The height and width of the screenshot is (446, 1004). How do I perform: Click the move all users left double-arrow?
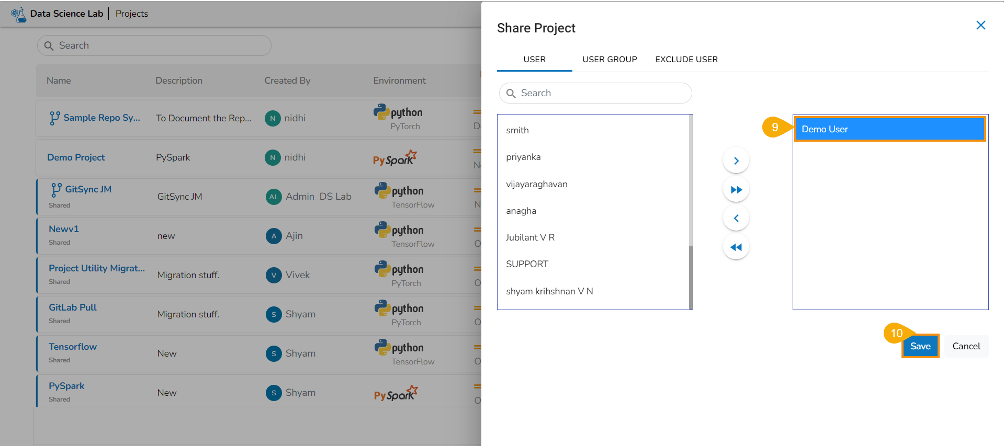(736, 247)
